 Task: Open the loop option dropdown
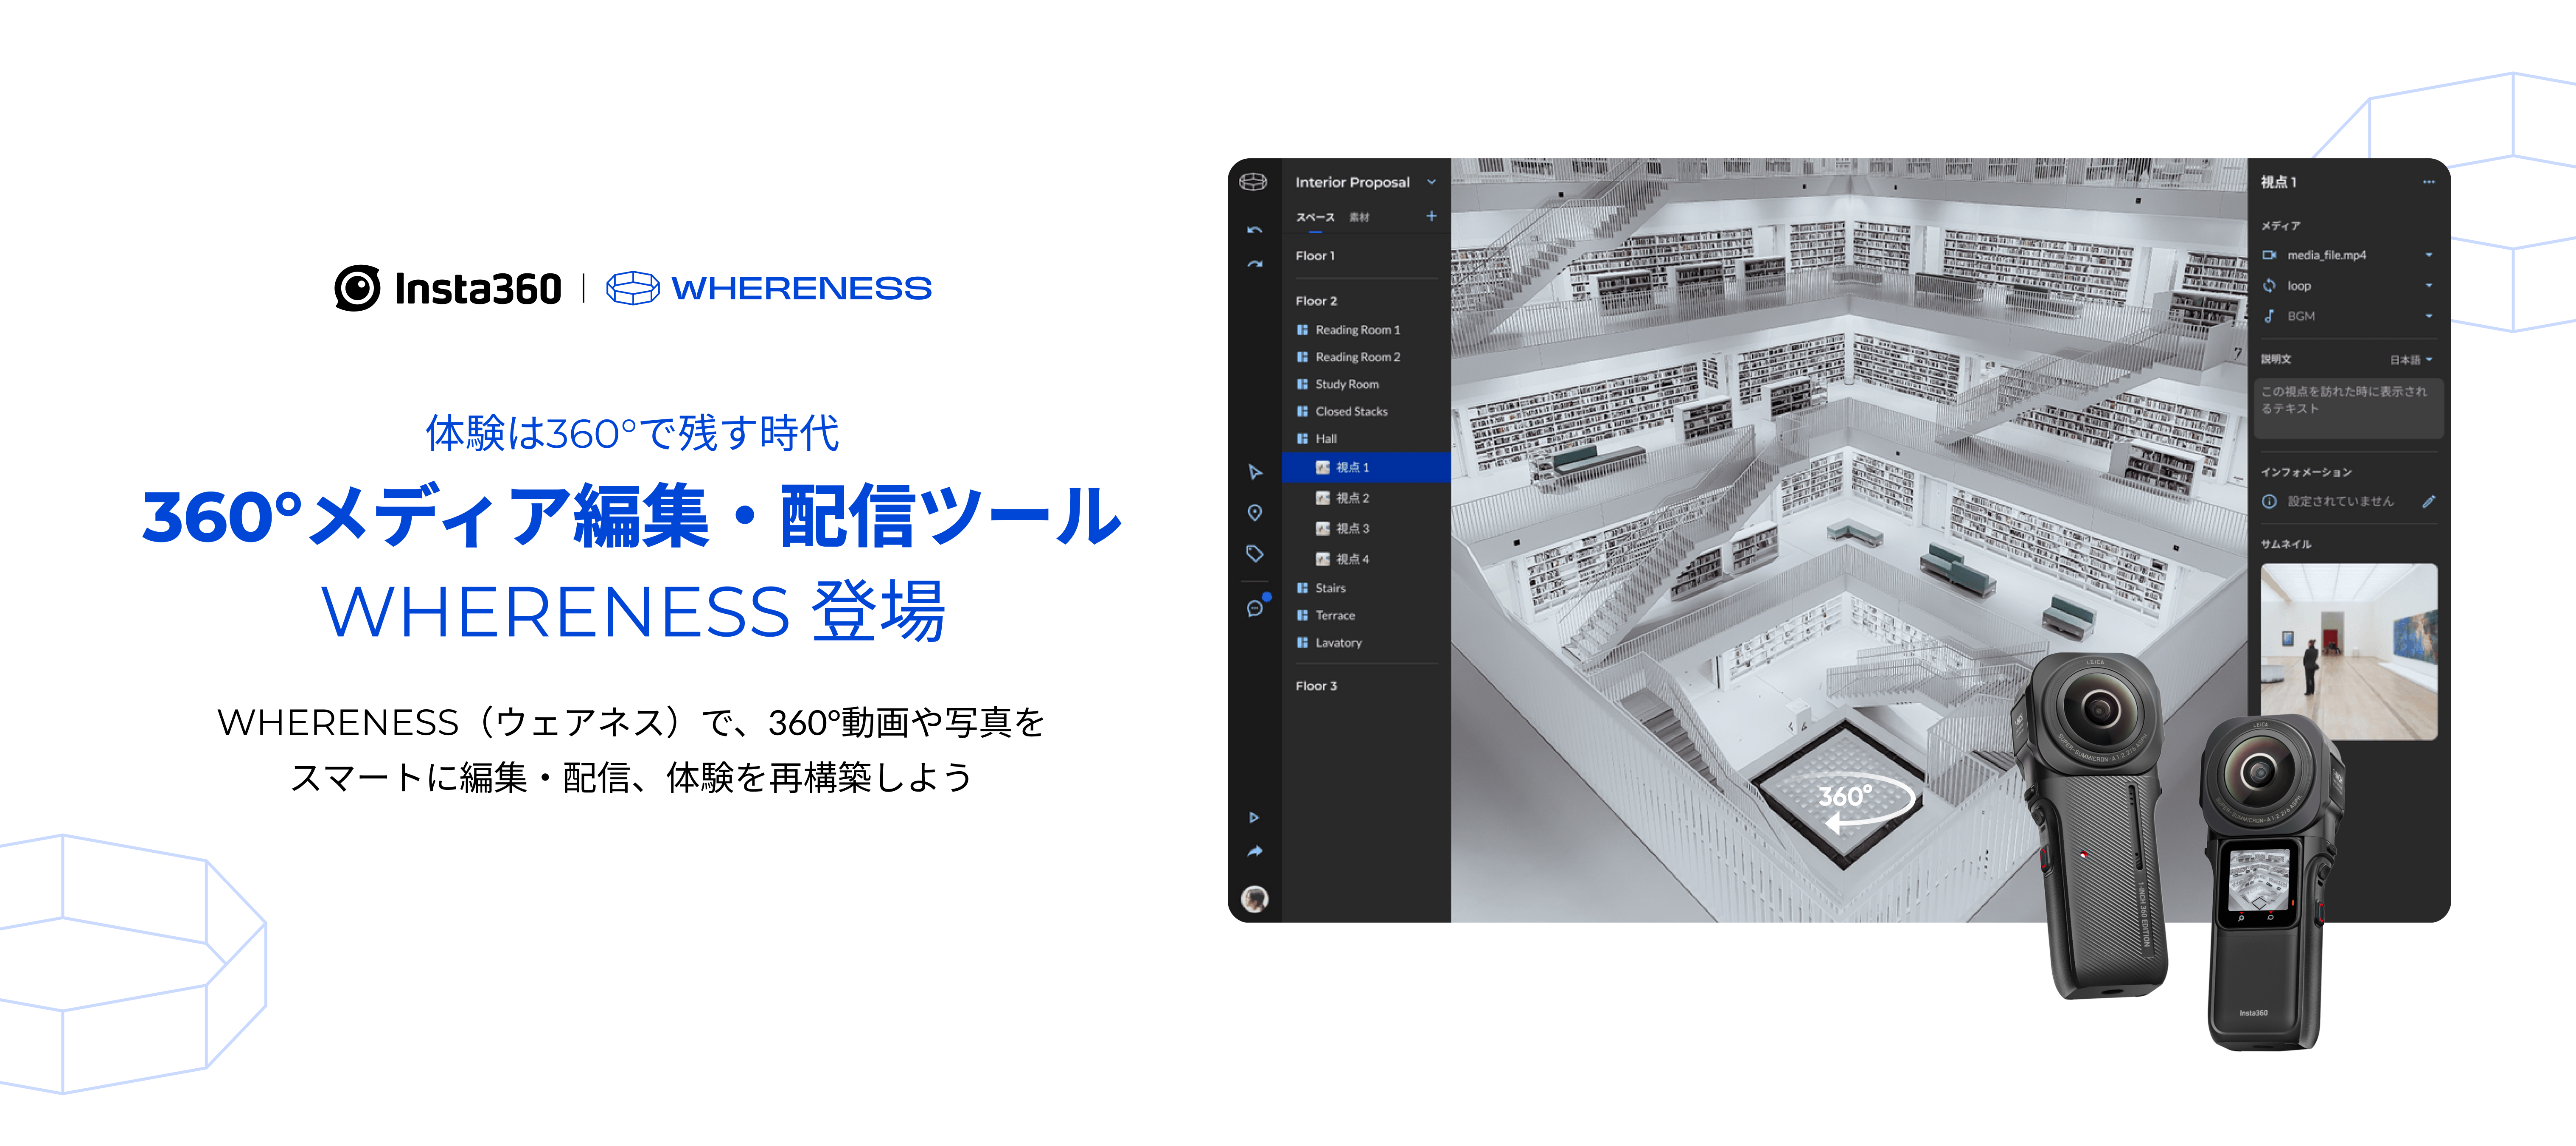point(2429,286)
